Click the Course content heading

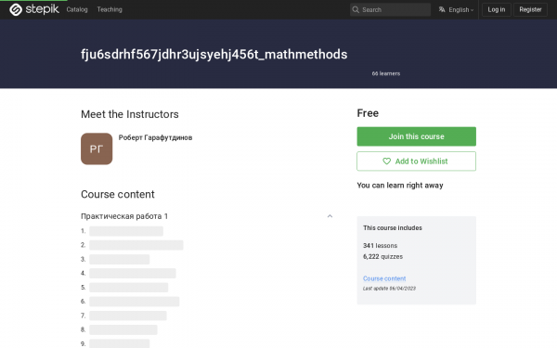[x=118, y=194]
